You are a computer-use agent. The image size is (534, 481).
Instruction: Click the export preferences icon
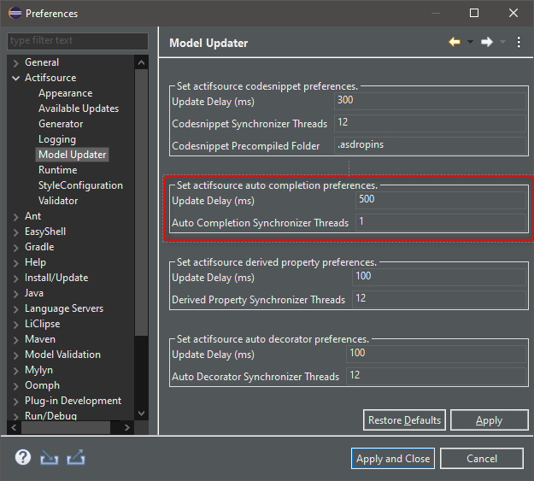click(75, 457)
